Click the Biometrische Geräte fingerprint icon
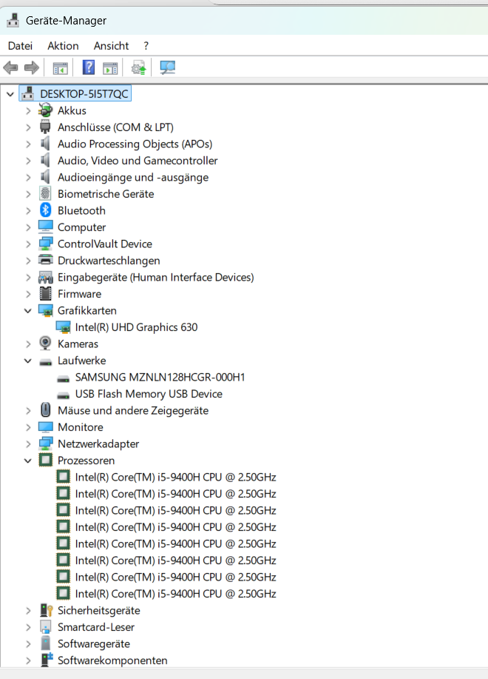Image resolution: width=488 pixels, height=679 pixels. pyautogui.click(x=45, y=193)
